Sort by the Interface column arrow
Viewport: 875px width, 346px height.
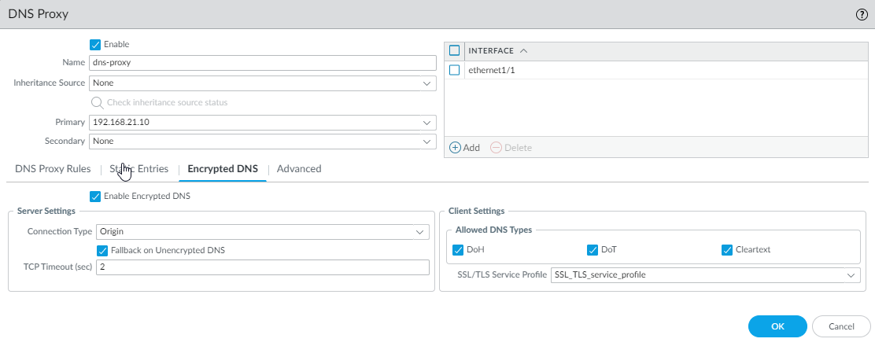click(524, 50)
